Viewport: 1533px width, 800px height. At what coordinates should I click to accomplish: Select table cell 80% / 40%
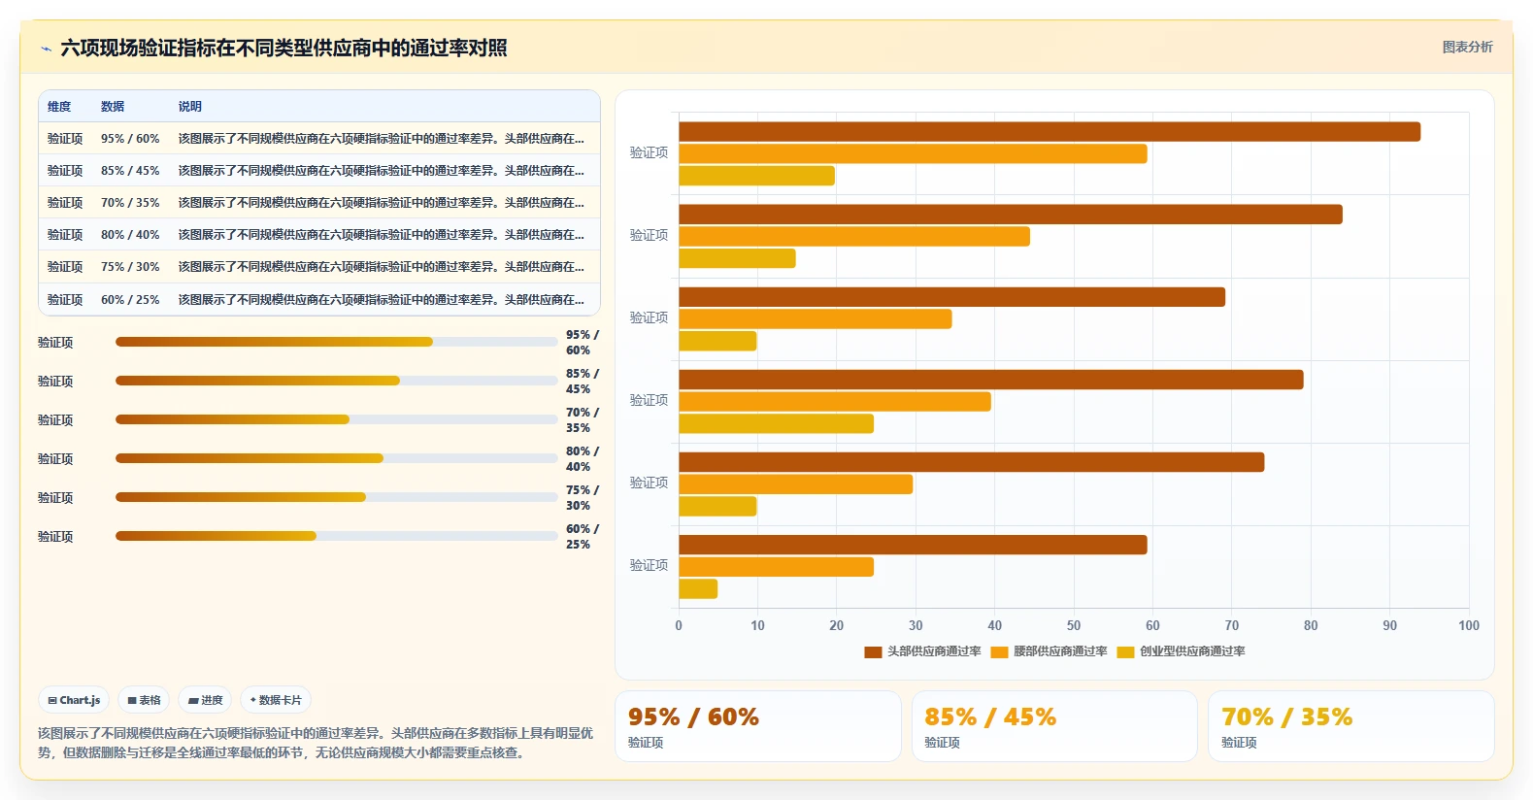pos(130,235)
